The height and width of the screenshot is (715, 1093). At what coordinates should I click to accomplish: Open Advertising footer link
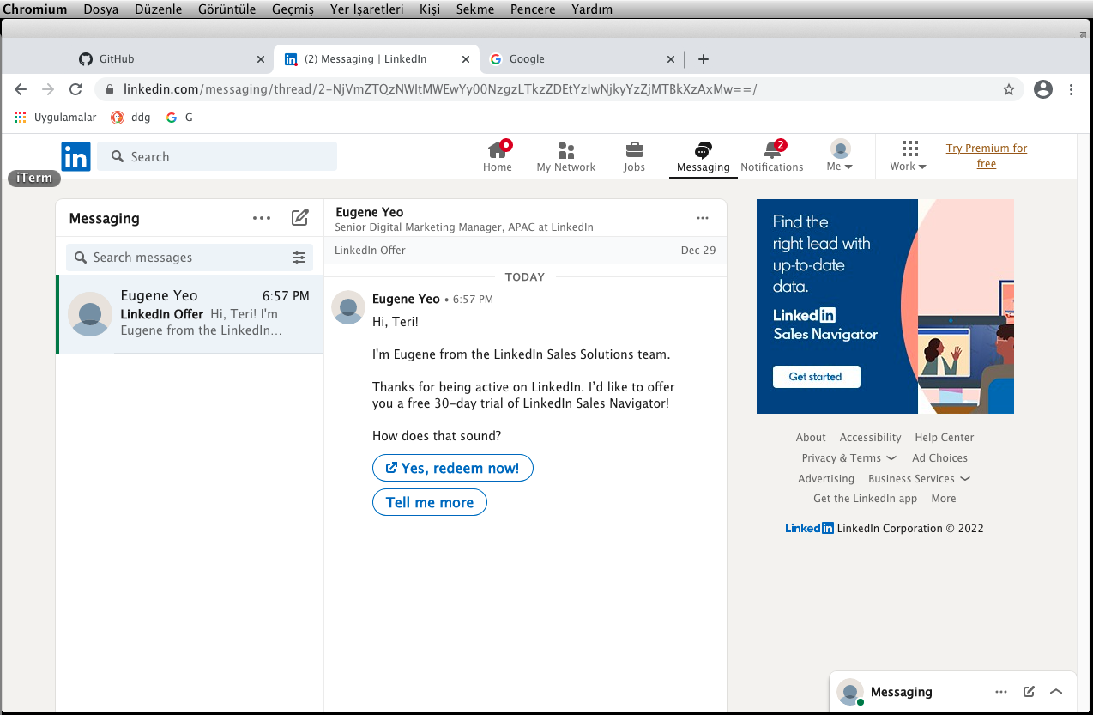tap(826, 478)
